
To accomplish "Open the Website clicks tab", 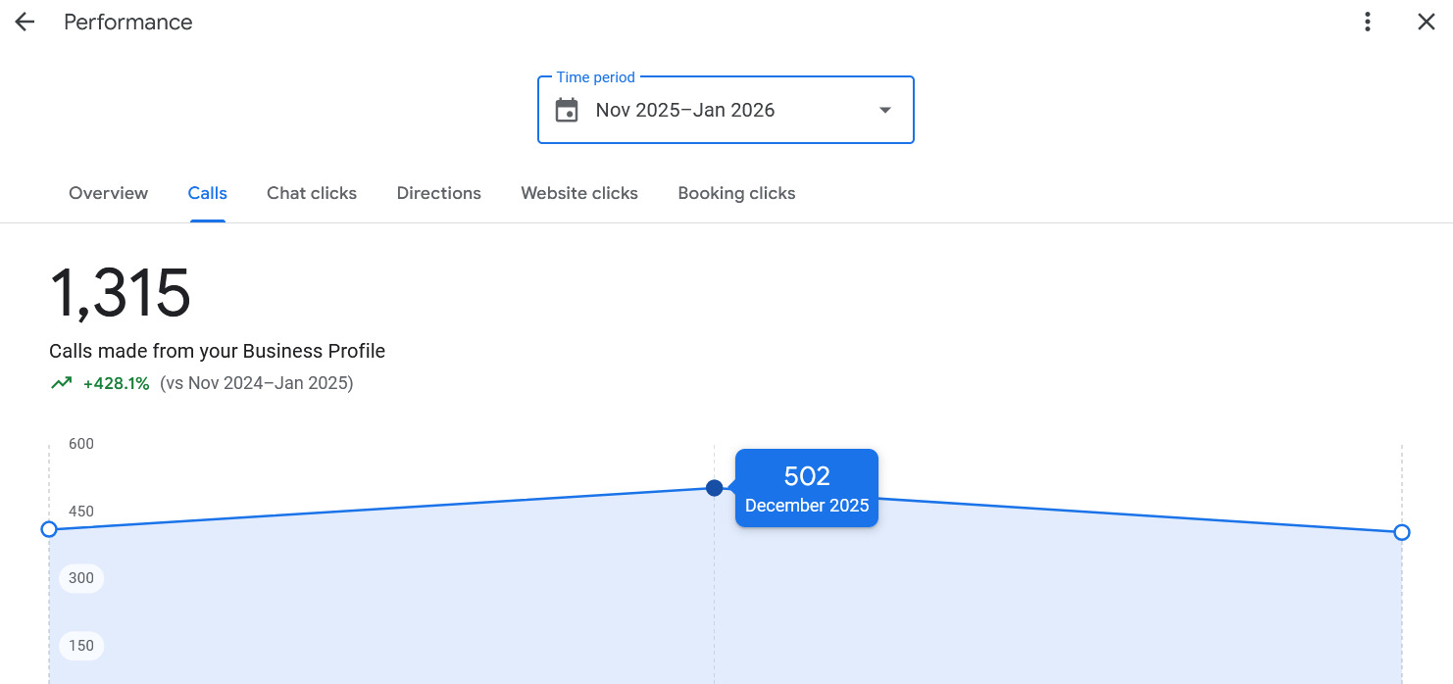I will coord(579,193).
